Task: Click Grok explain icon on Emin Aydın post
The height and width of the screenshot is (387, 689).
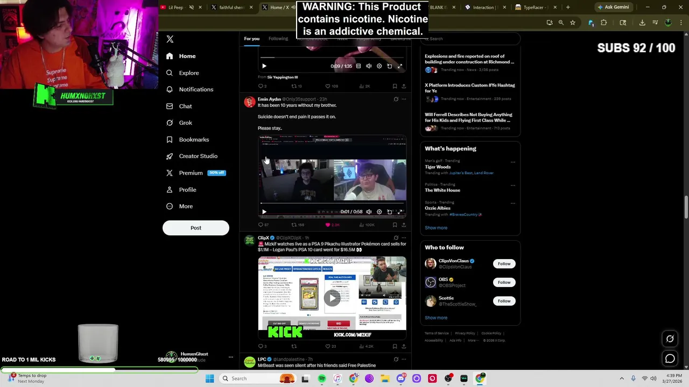Action: pyautogui.click(x=396, y=99)
